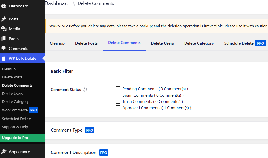Open WP Bulk Delete sidebar menu
The image size is (268, 158).
click(22, 58)
